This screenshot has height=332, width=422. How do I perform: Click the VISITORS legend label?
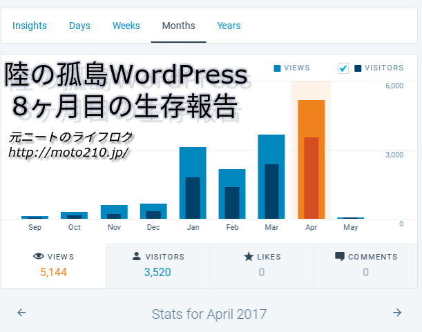click(x=384, y=68)
